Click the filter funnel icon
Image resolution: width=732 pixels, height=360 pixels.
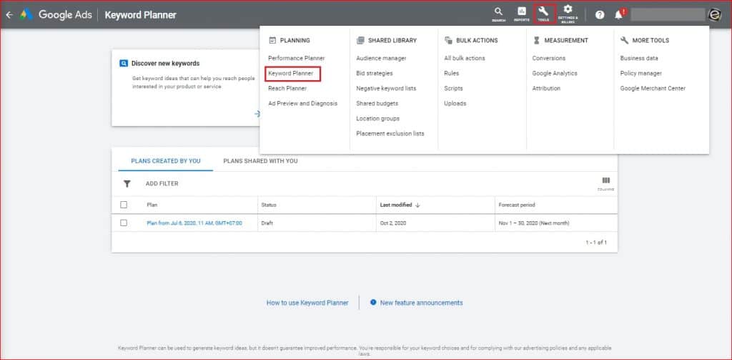[x=127, y=184]
